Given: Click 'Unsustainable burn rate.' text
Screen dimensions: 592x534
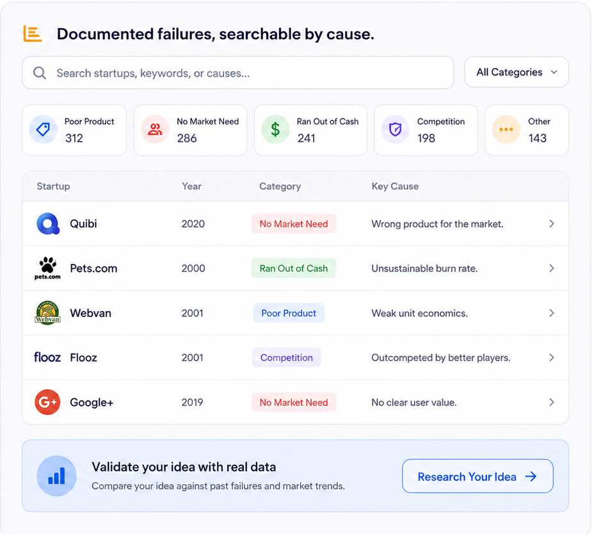Looking at the screenshot, I should (424, 268).
